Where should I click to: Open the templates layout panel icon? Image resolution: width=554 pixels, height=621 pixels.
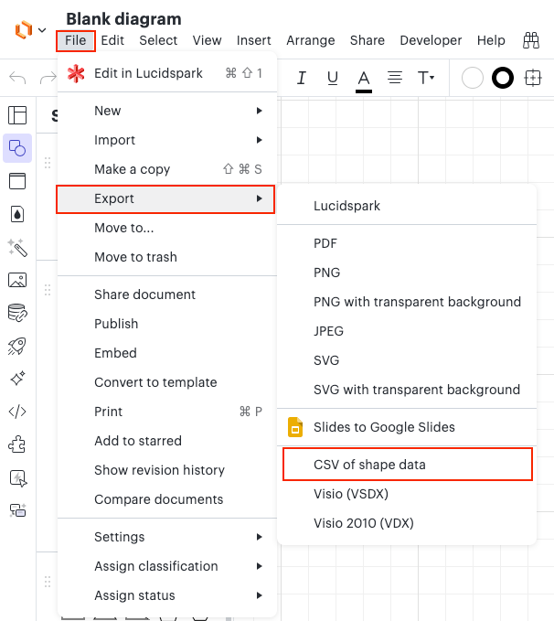click(17, 115)
